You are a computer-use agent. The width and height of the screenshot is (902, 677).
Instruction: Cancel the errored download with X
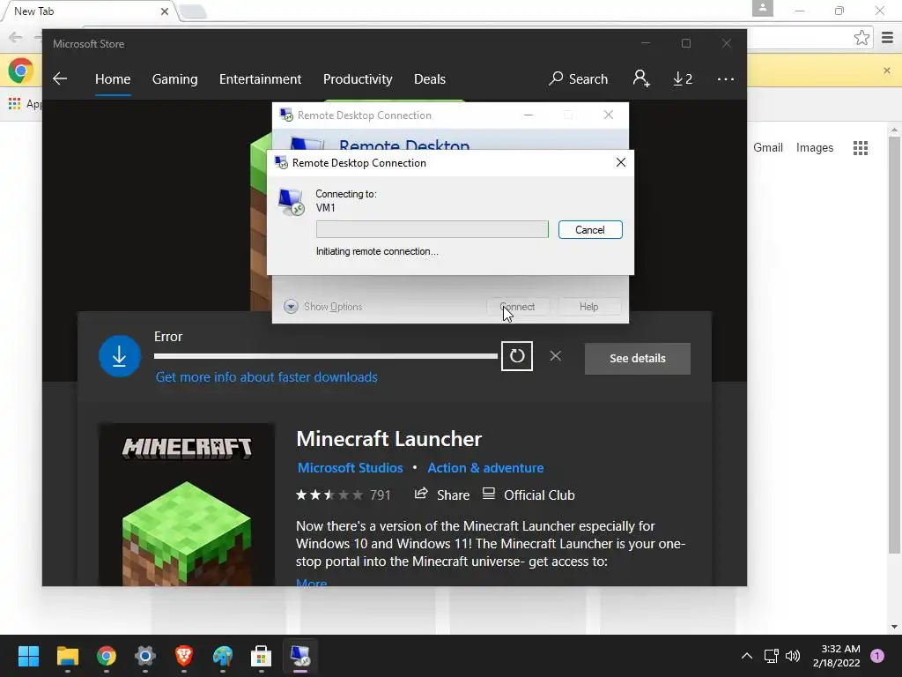[x=555, y=356]
